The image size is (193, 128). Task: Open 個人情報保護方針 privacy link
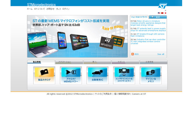pyautogui.click(x=122, y=94)
